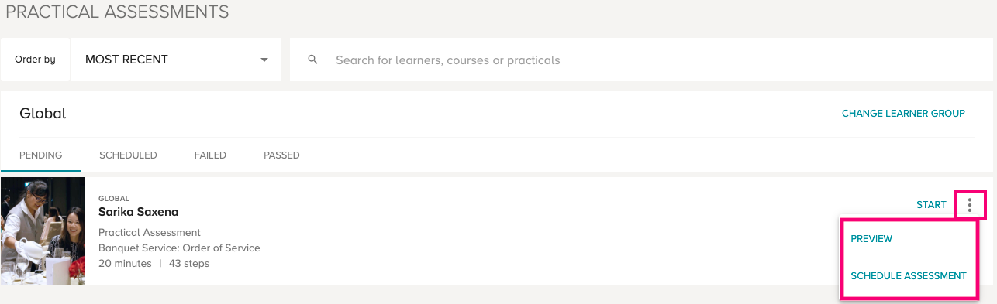Screen dimensions: 997x304
Task: Switch to the PENDING tab
Action: [x=40, y=155]
